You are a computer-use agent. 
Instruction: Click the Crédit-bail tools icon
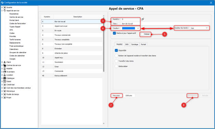pyautogui.click(x=5, y=85)
